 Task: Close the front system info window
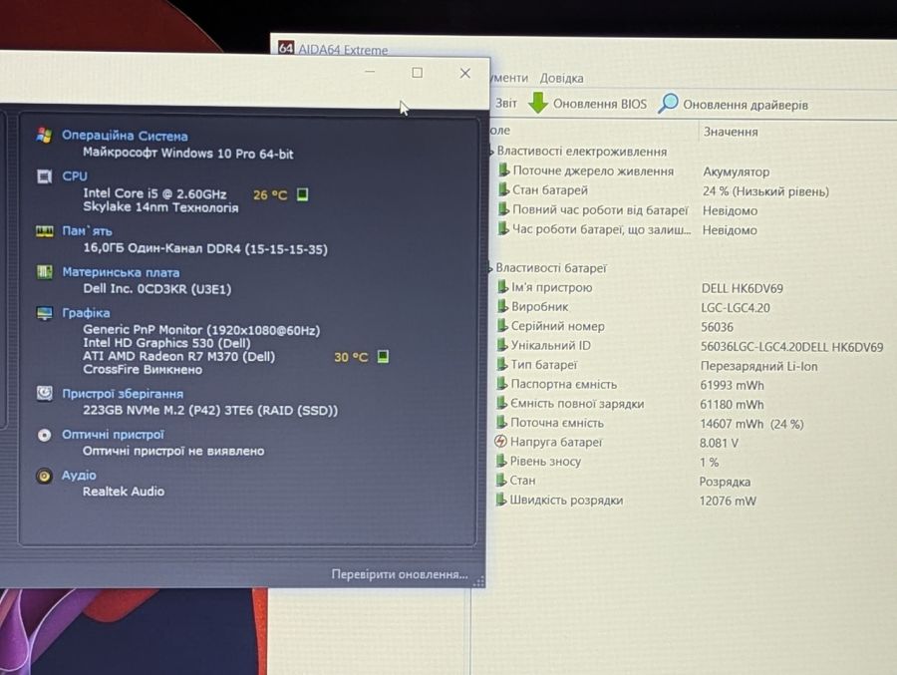[465, 73]
